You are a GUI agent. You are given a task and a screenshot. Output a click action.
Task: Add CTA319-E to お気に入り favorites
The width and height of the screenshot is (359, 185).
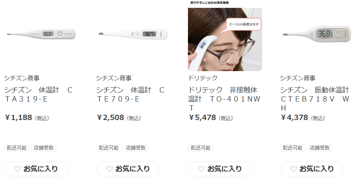[x=36, y=169]
